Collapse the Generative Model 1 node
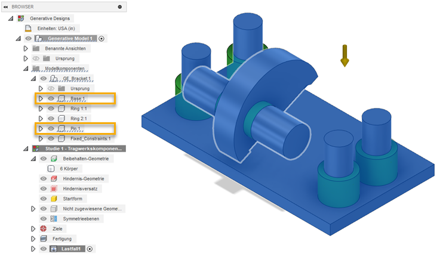 pos(18,38)
